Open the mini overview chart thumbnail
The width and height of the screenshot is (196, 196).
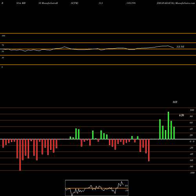click(97, 188)
